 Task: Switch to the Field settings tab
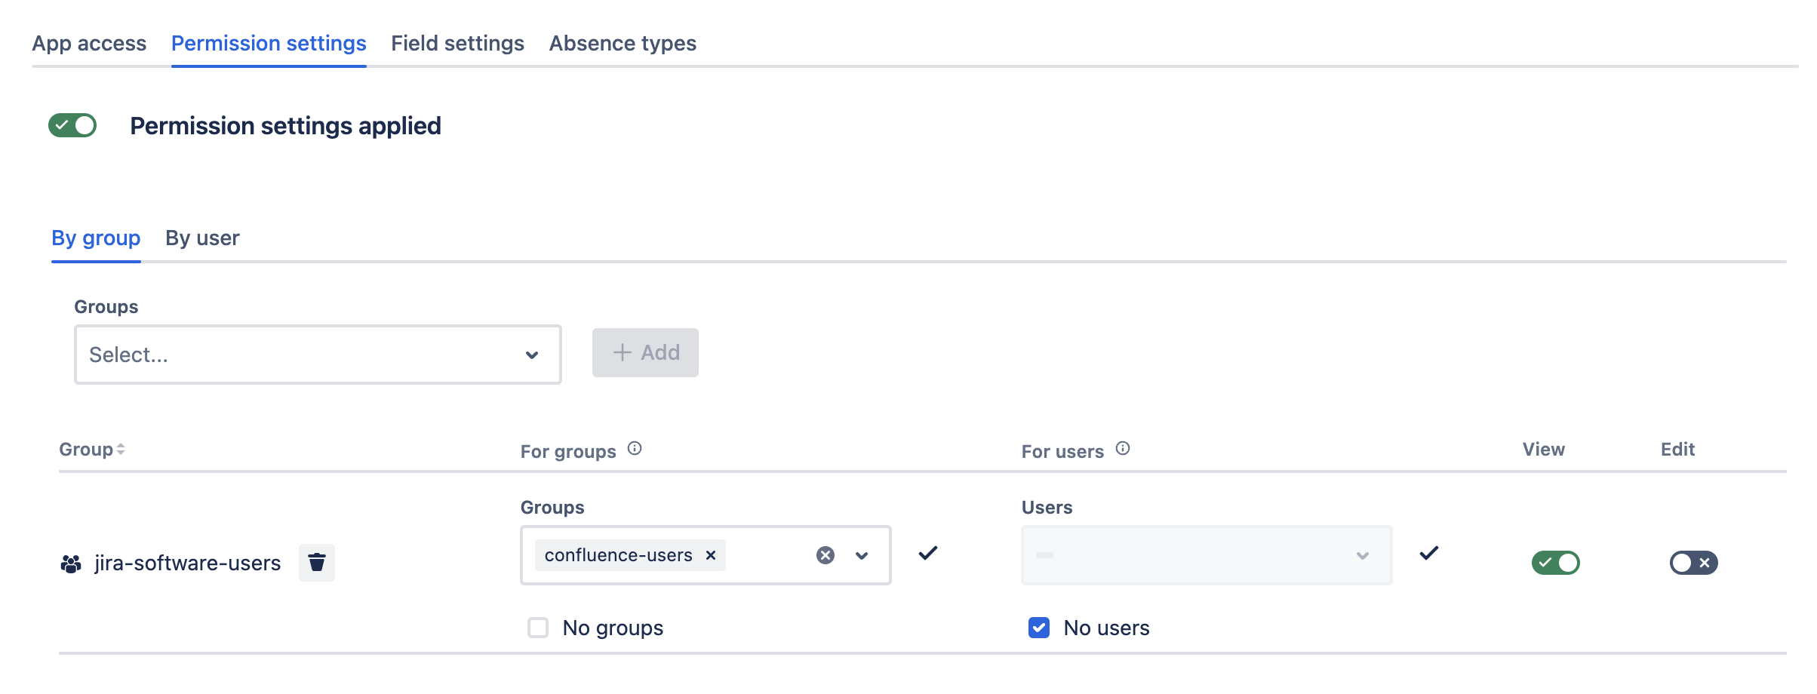[x=457, y=44]
